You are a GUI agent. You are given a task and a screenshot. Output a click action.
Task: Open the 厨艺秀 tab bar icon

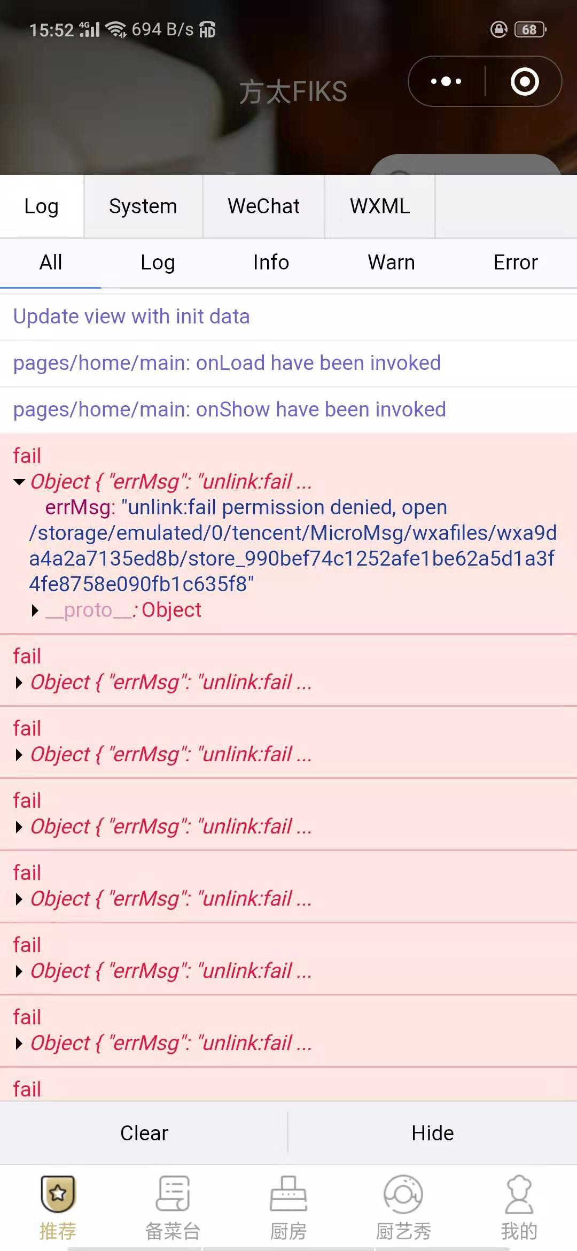point(403,1193)
